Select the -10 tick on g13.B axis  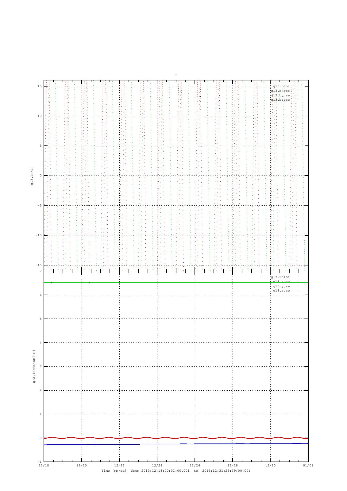[39, 235]
